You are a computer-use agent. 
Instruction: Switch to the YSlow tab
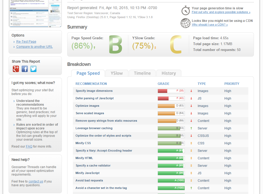click(117, 73)
